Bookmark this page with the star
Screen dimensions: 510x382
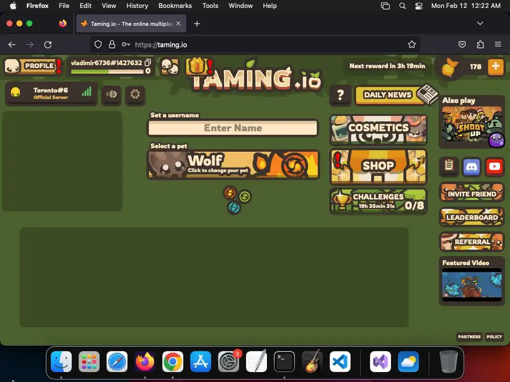(x=412, y=44)
